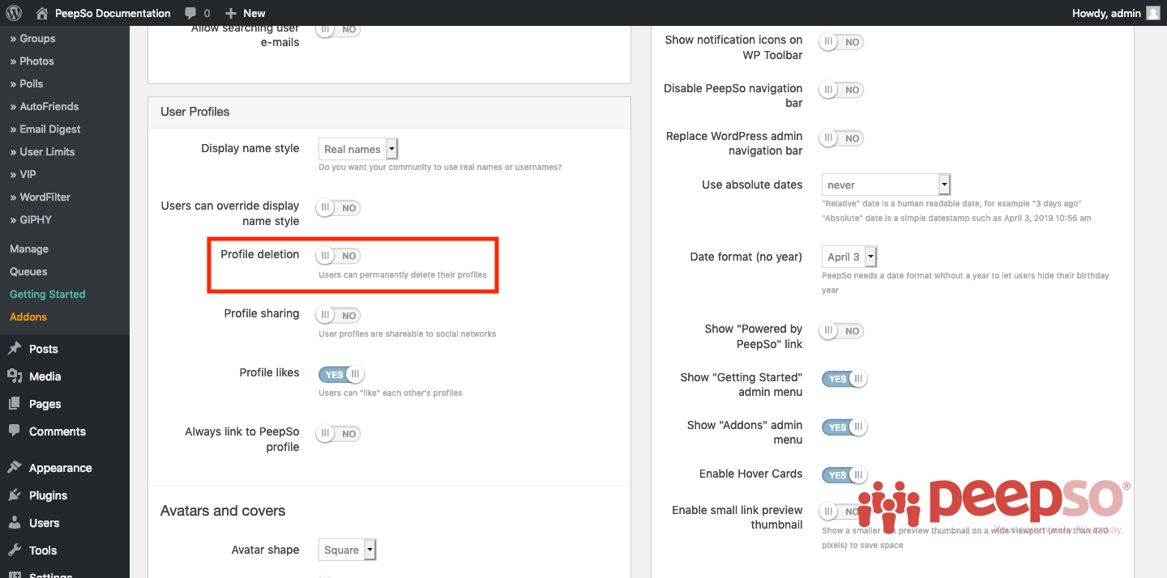This screenshot has height=578, width=1167.
Task: Disable the Enable Hover Cards switch
Action: point(845,475)
